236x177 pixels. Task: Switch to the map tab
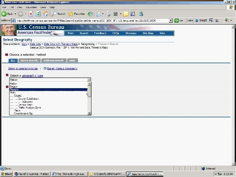pos(72,60)
